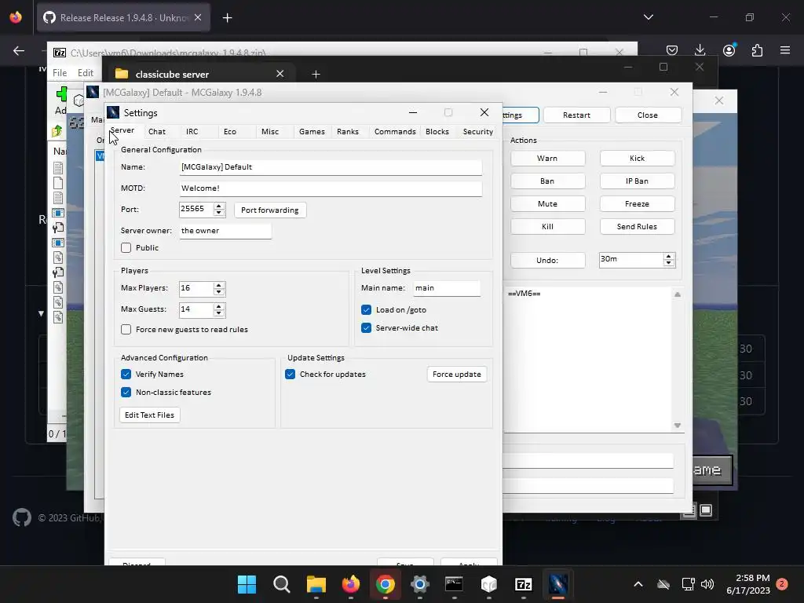Increase the Port number stepper
The height and width of the screenshot is (603, 804).
pos(219,206)
